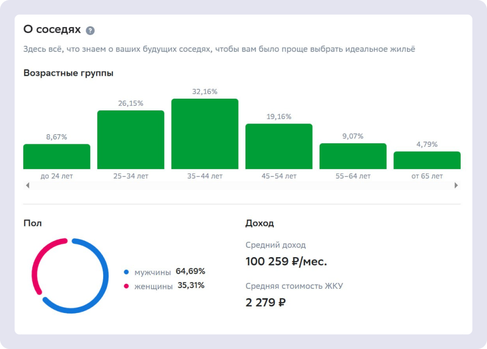Image resolution: width=487 pixels, height=349 pixels.
Task: Select the 35–44 лет bar
Action: pos(205,134)
